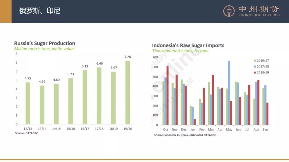
Task: Click the 12/13 x-axis label
Action: point(28,129)
